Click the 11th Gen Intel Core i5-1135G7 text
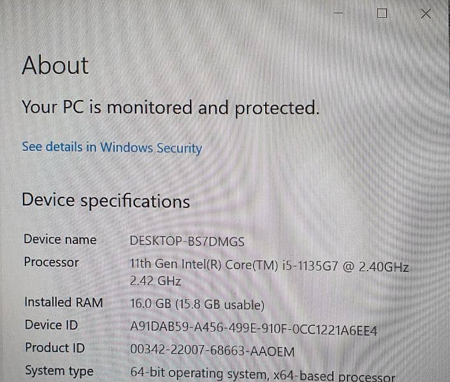Image resolution: width=450 pixels, height=382 pixels. click(x=269, y=267)
